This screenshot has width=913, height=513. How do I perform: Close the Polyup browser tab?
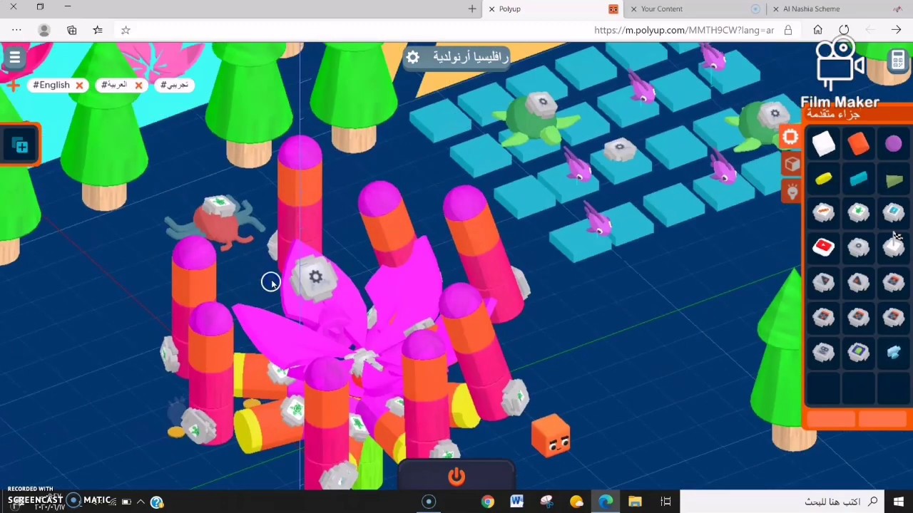point(491,9)
